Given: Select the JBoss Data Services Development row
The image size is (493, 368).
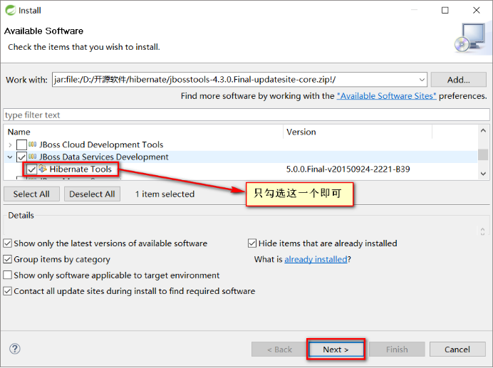Looking at the screenshot, I should point(241,157).
